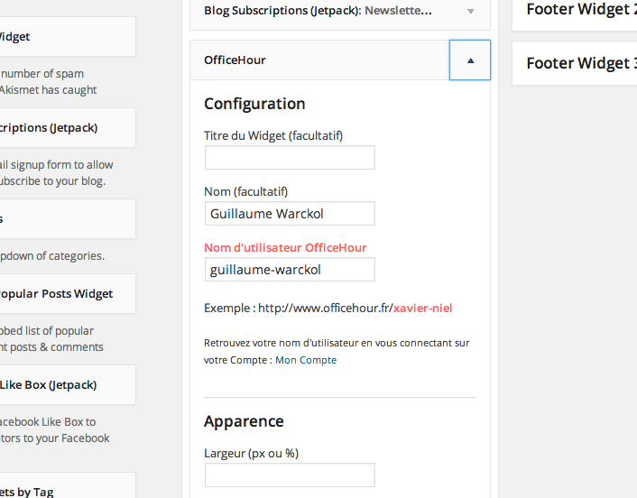The width and height of the screenshot is (637, 498).
Task: Click the Apparence section heading
Action: [x=244, y=421]
